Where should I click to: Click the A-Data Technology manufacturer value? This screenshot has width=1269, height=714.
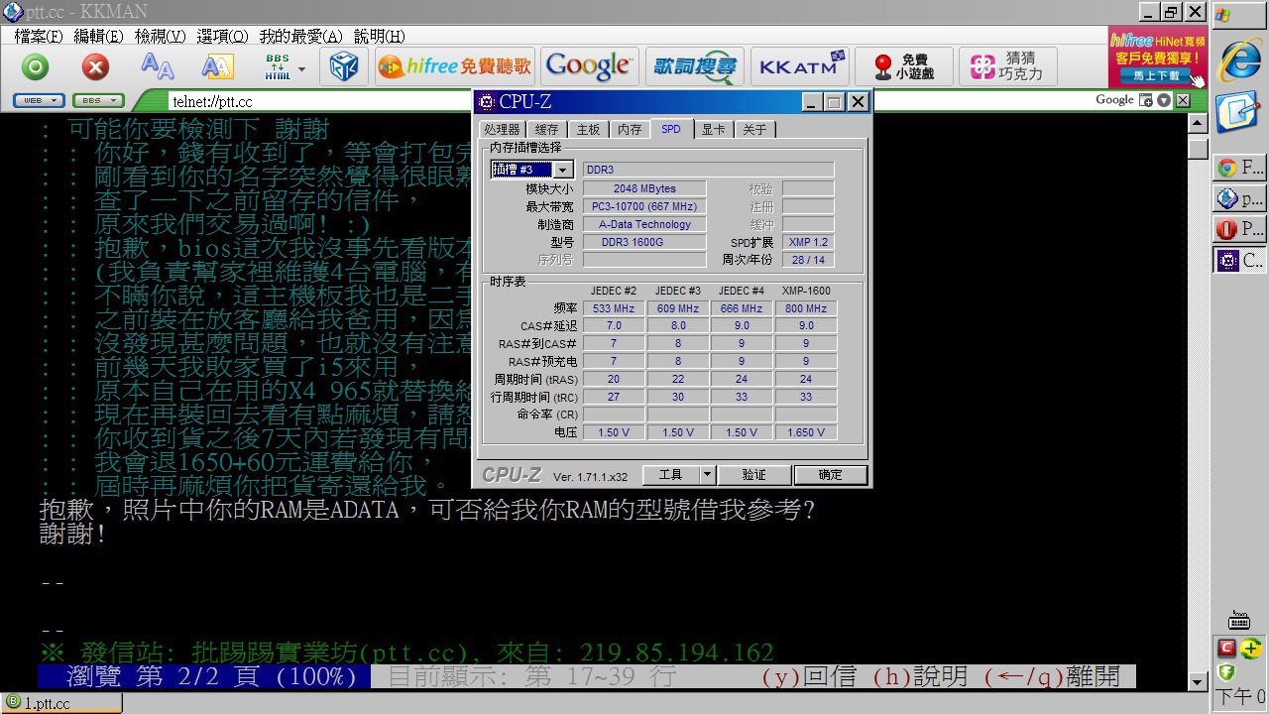click(644, 224)
